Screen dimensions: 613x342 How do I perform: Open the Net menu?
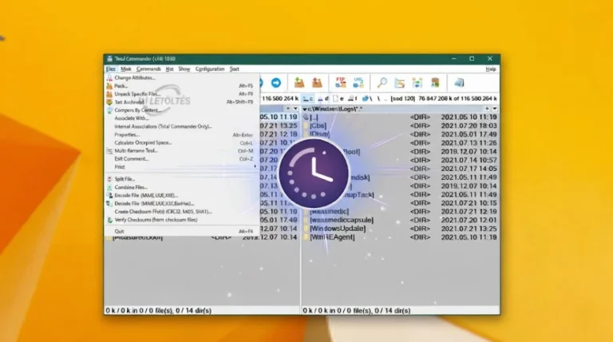[169, 69]
